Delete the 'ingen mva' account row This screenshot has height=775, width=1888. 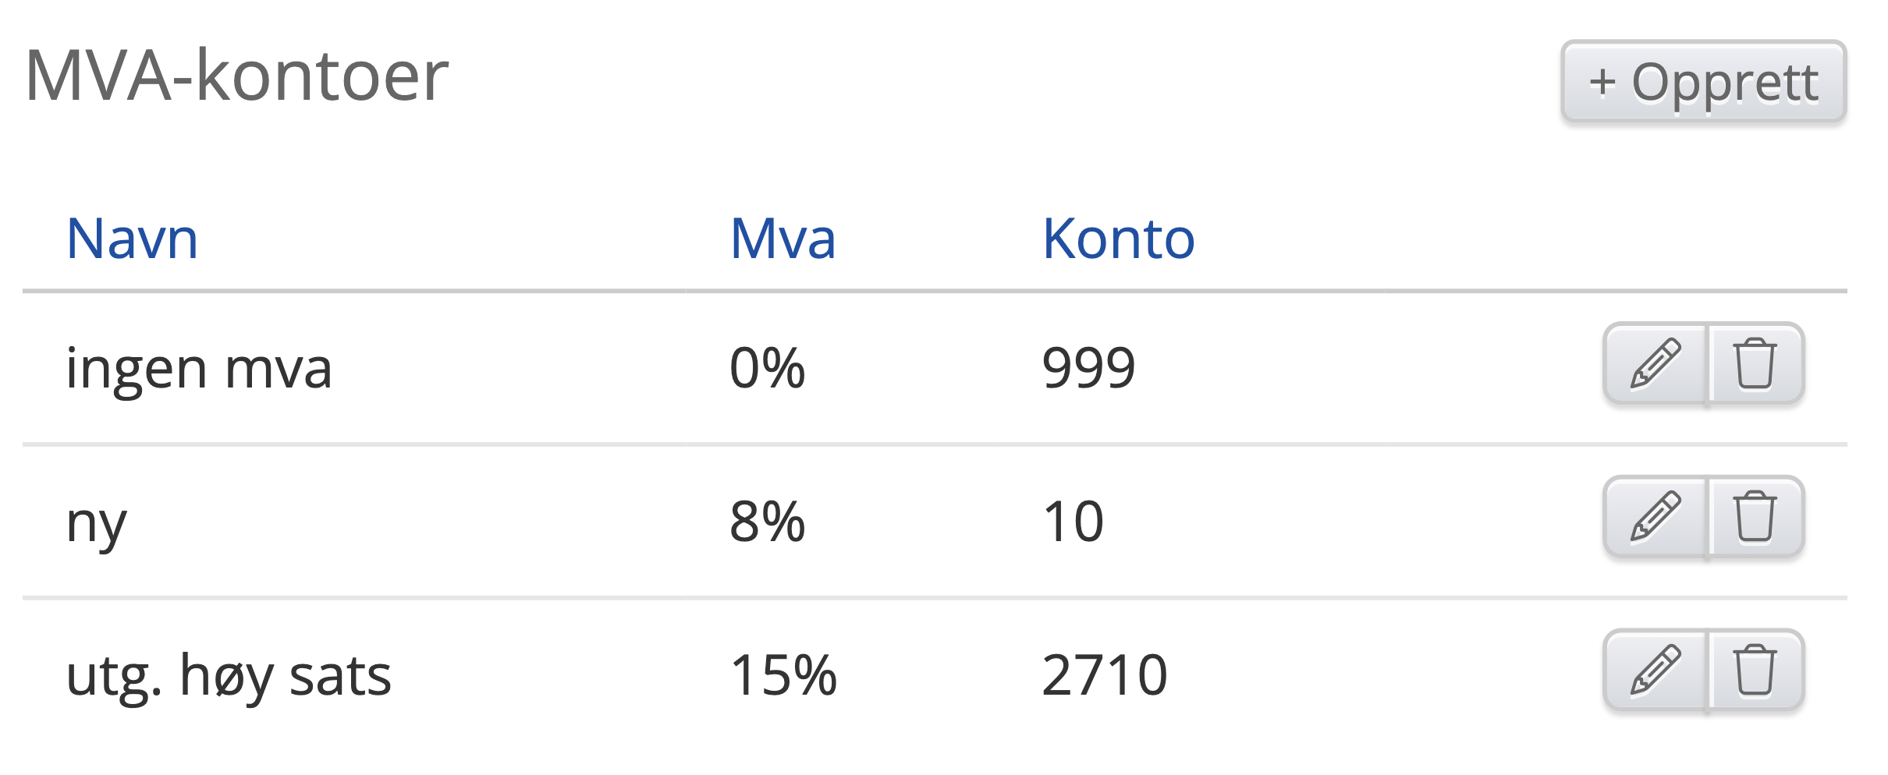tap(1755, 363)
